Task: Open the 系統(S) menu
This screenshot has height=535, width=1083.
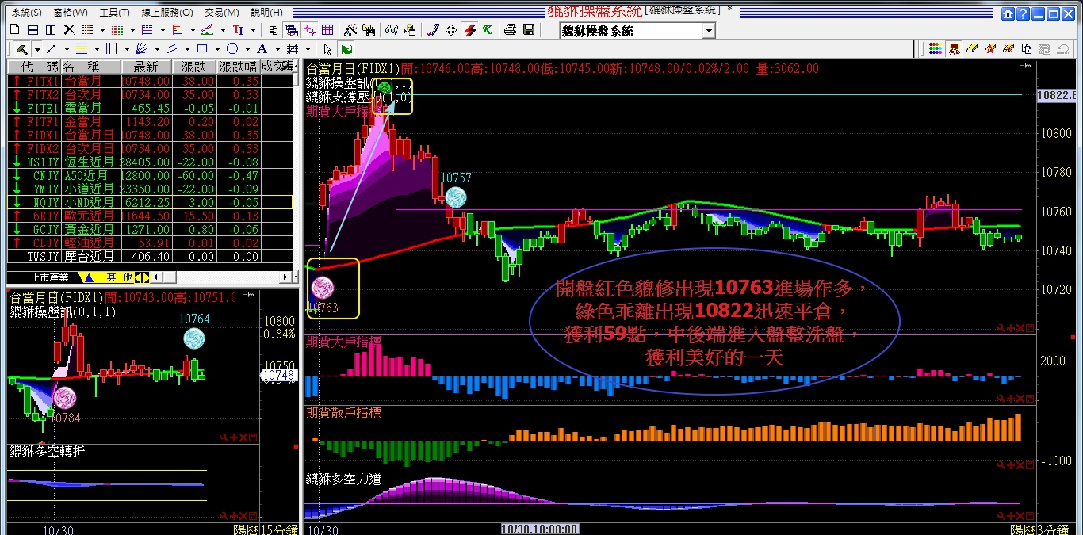Action: [x=28, y=13]
